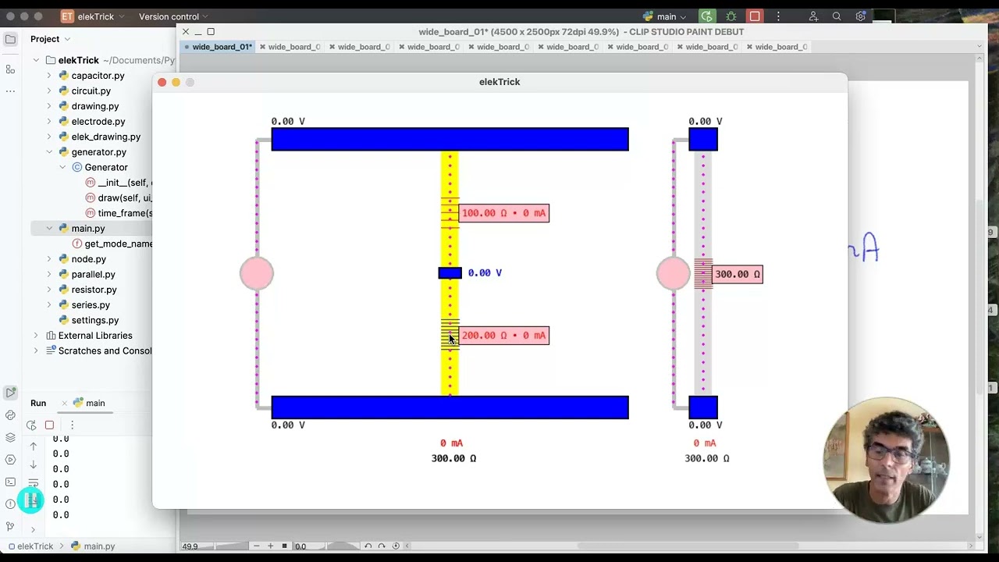Click the middle blue node marked 0.00 V

(450, 272)
